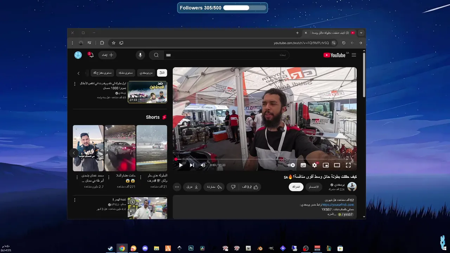Image resolution: width=450 pixels, height=253 pixels.
Task: Open options for the 1000 حصان video
Action: pos(75,84)
